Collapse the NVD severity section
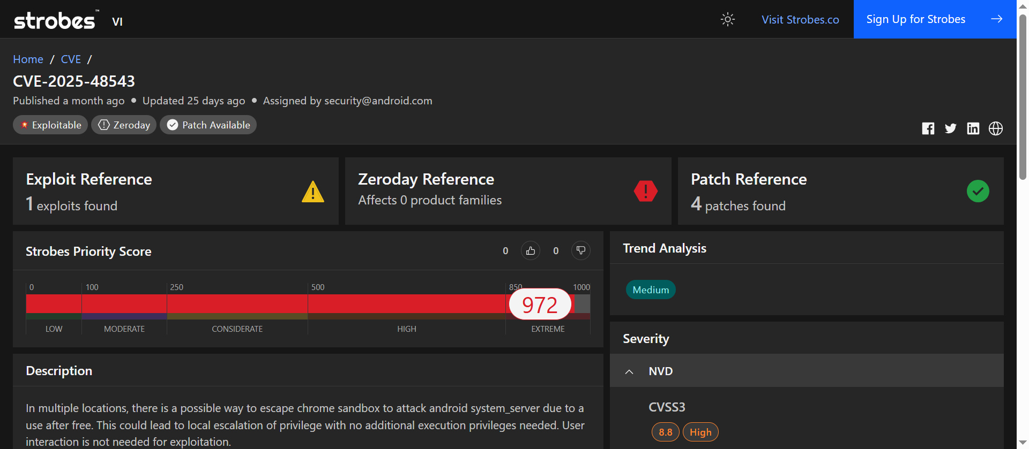1029x449 pixels. coord(630,371)
